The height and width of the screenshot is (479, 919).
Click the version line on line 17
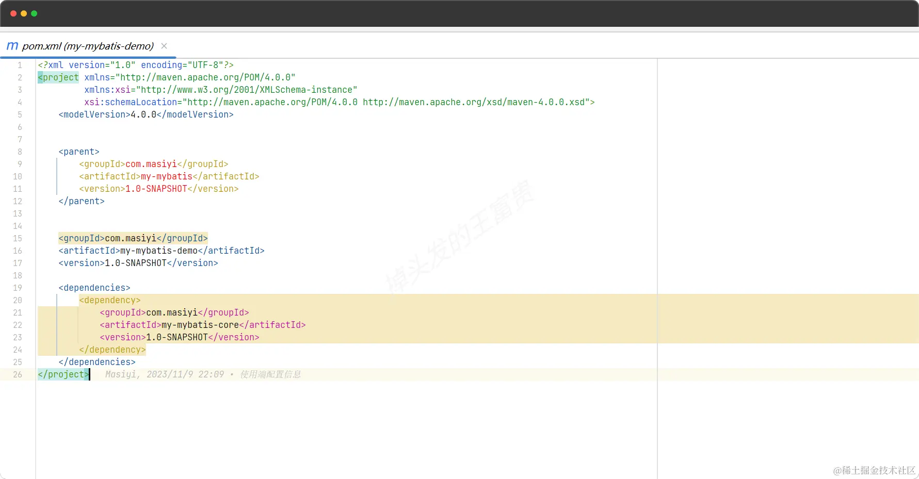pos(138,263)
